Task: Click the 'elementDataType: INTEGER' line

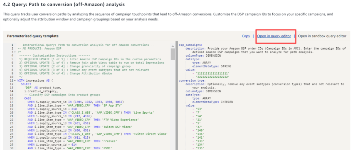Action: (213, 102)
